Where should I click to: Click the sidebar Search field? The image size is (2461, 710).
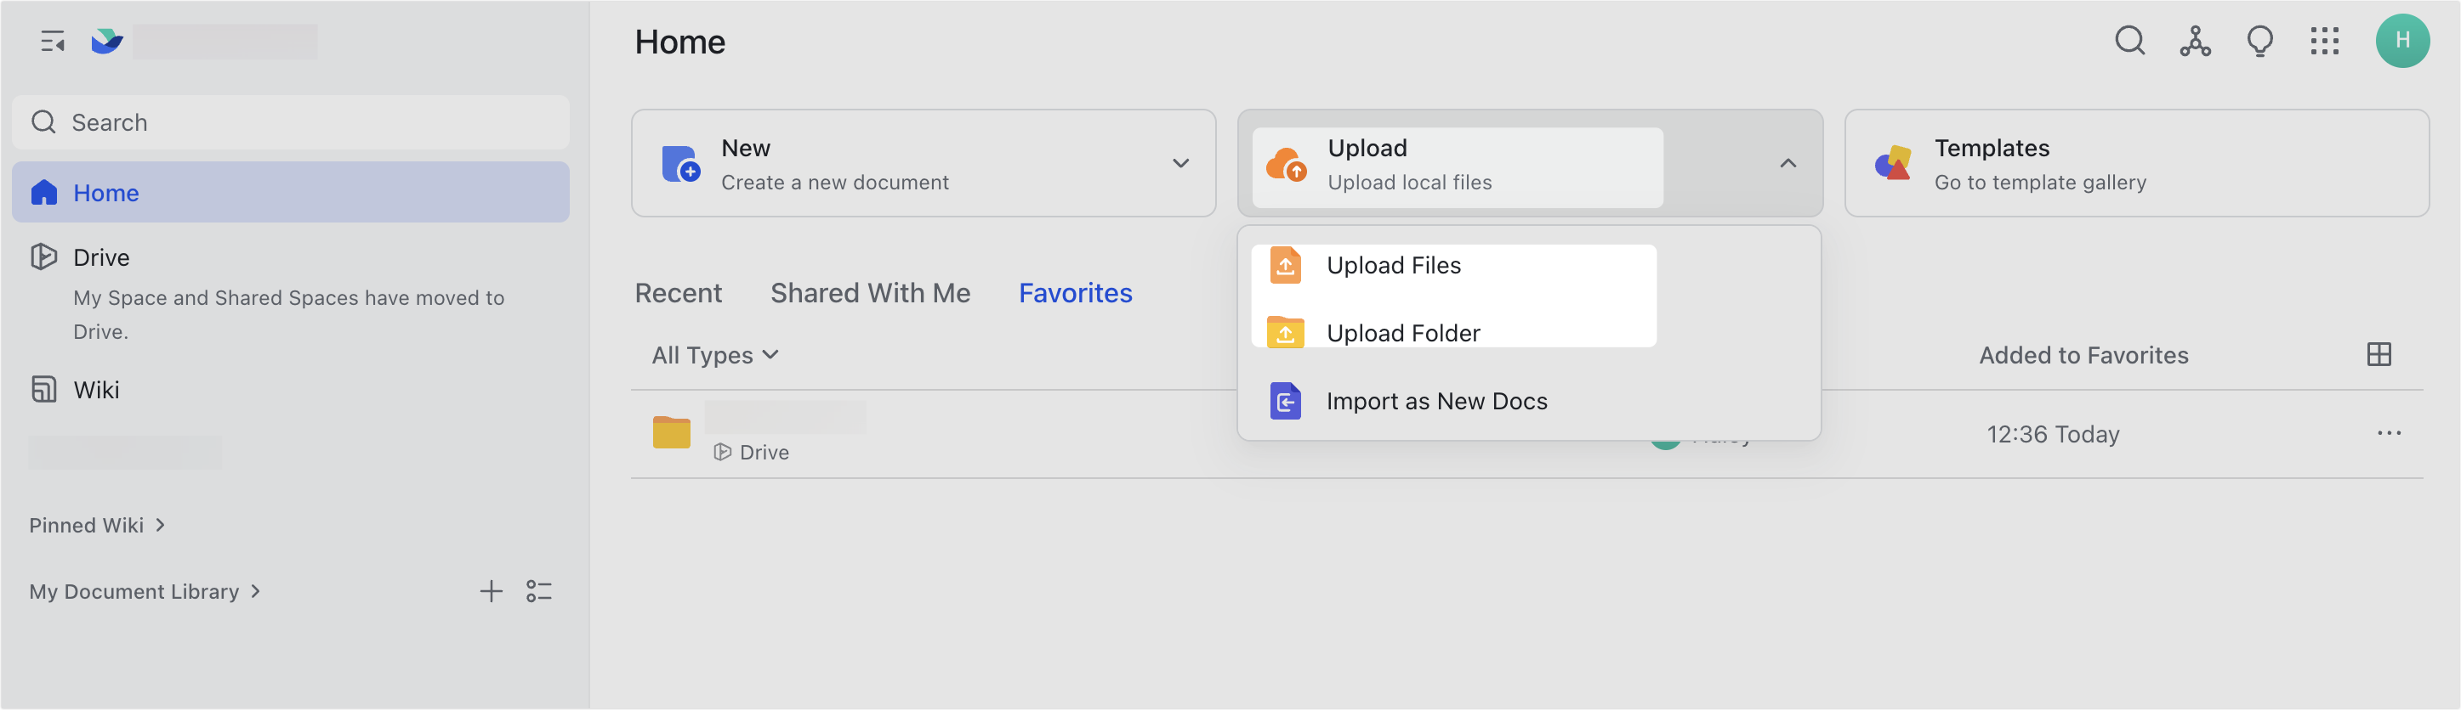click(292, 122)
